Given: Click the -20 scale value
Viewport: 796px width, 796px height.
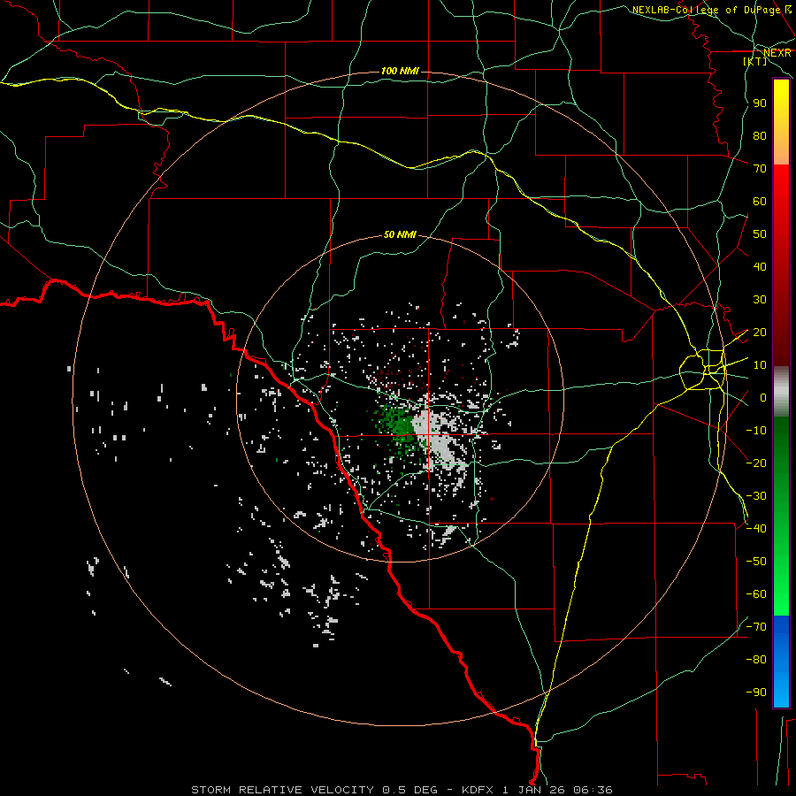Looking at the screenshot, I should click(x=756, y=463).
